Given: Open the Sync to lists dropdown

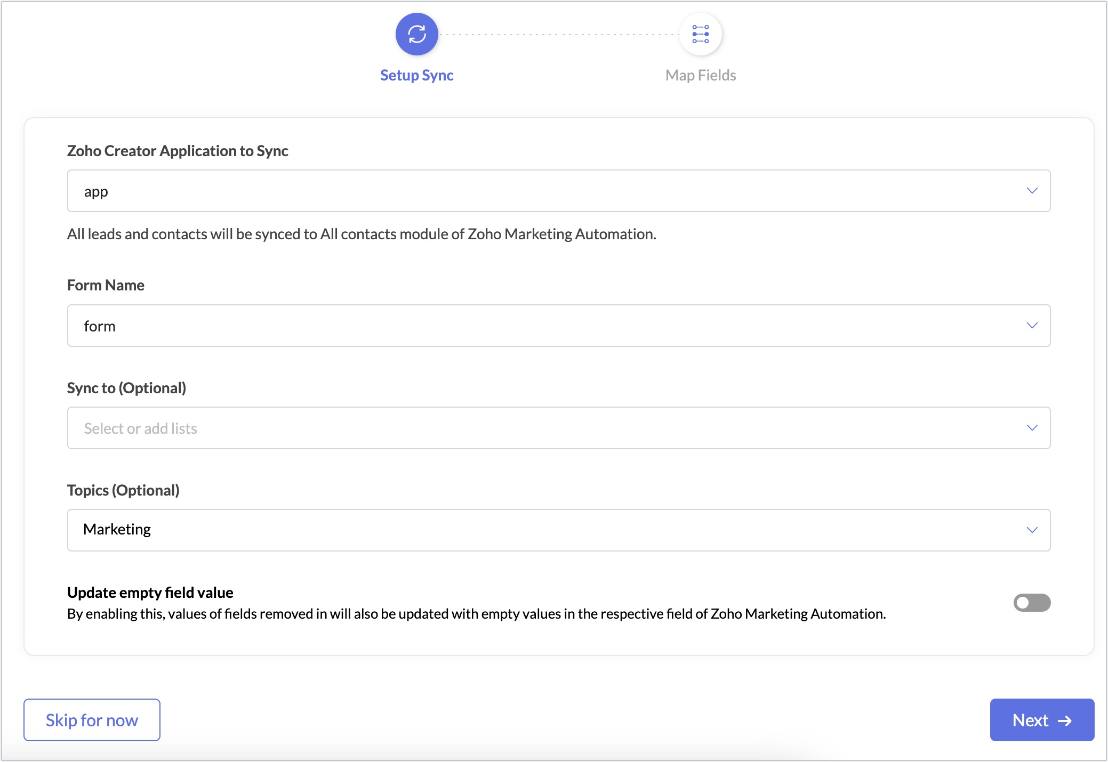Looking at the screenshot, I should pos(559,428).
